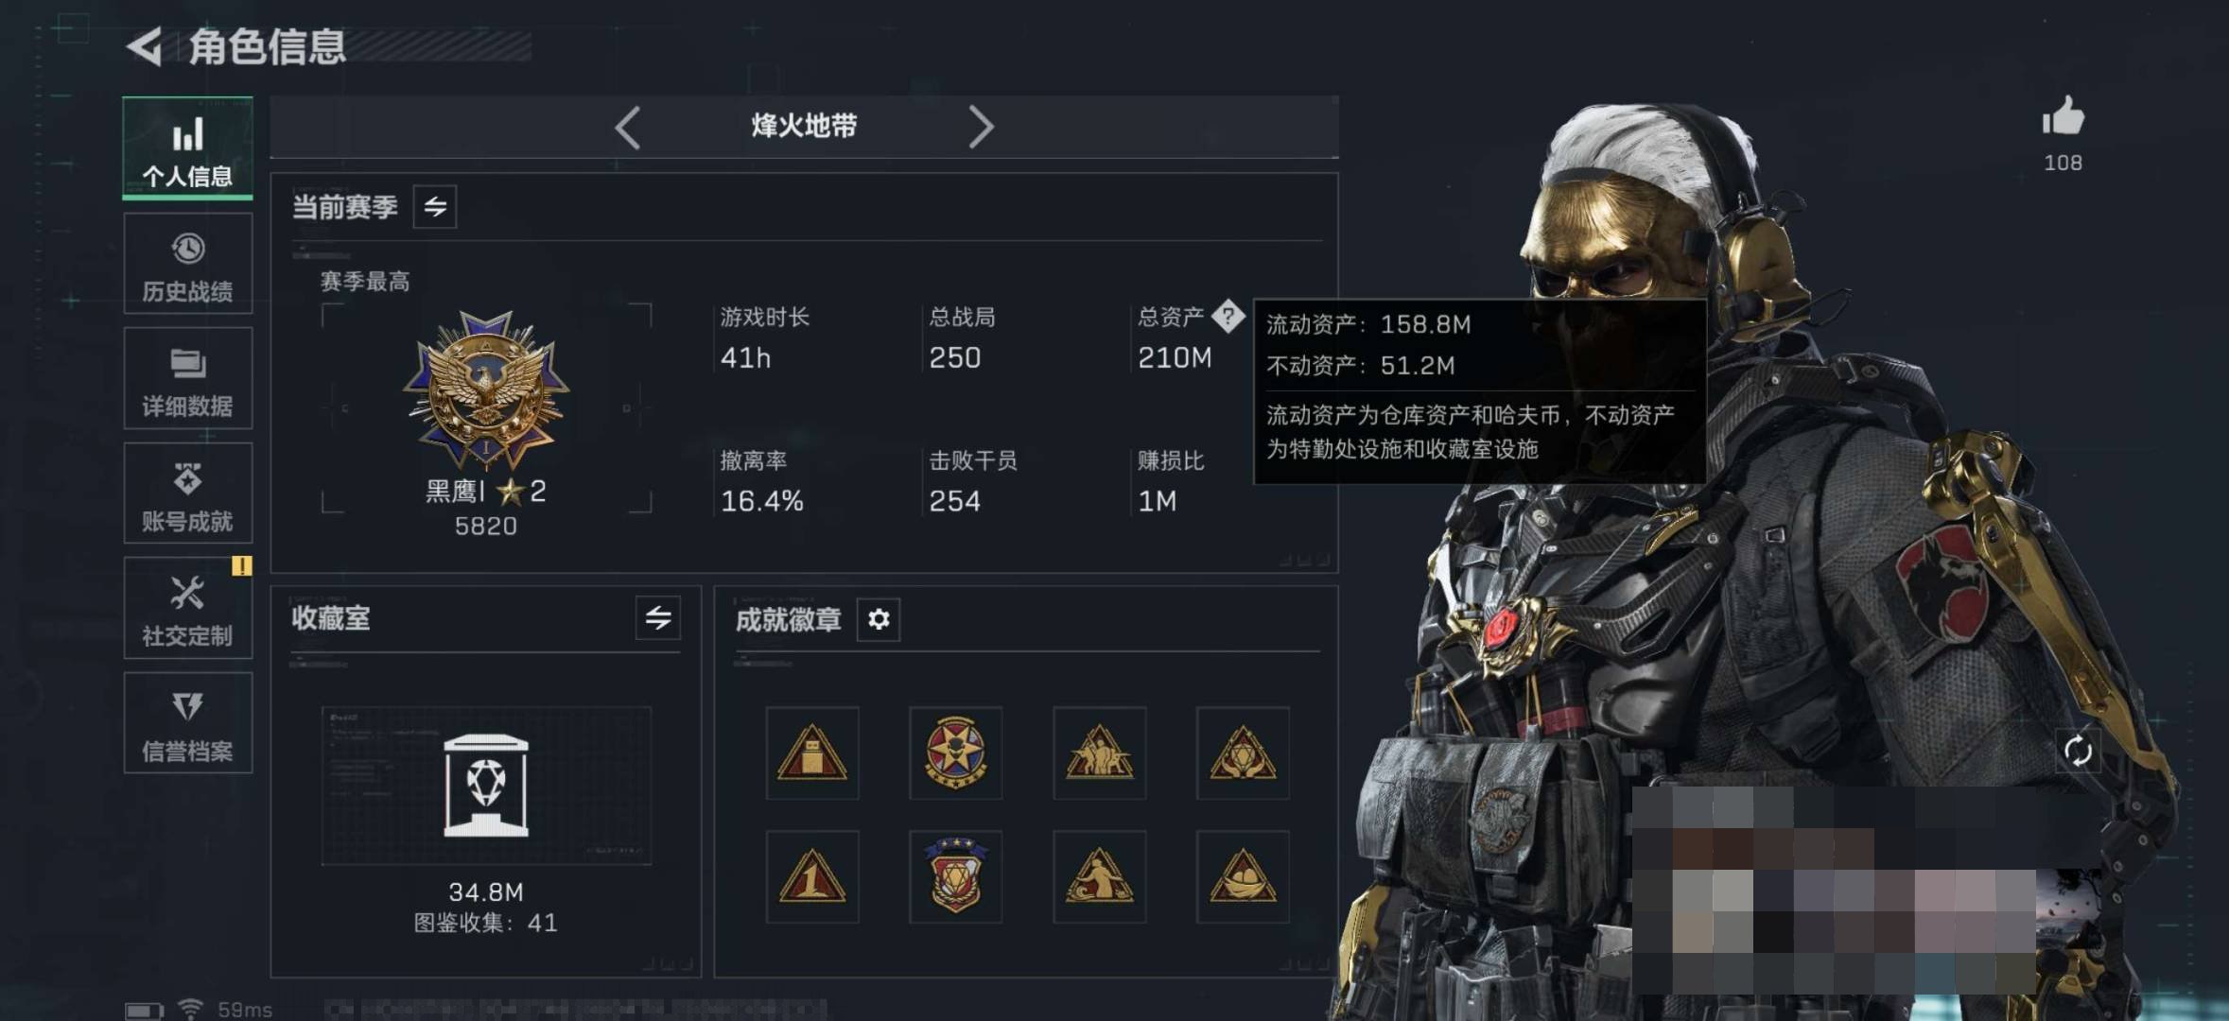This screenshot has width=2229, height=1021.
Task: Open achievement badge settings gear
Action: click(x=879, y=619)
